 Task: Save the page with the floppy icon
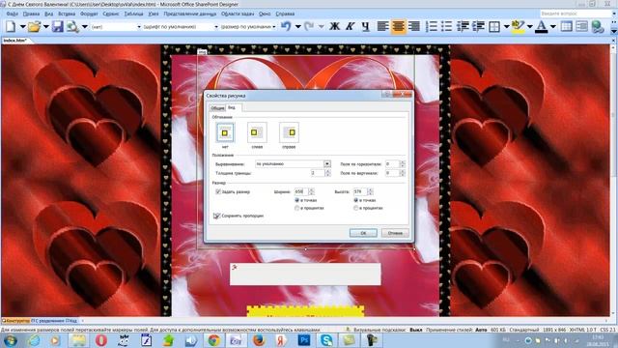(58, 26)
